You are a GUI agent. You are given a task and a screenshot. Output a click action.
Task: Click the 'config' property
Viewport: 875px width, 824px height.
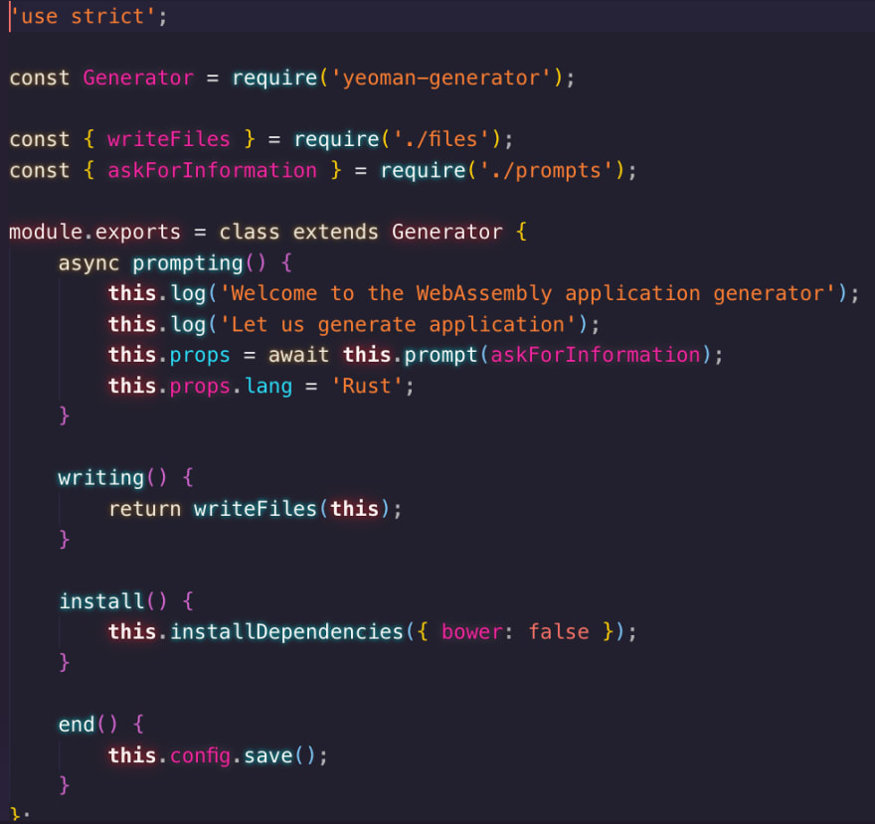tap(200, 755)
